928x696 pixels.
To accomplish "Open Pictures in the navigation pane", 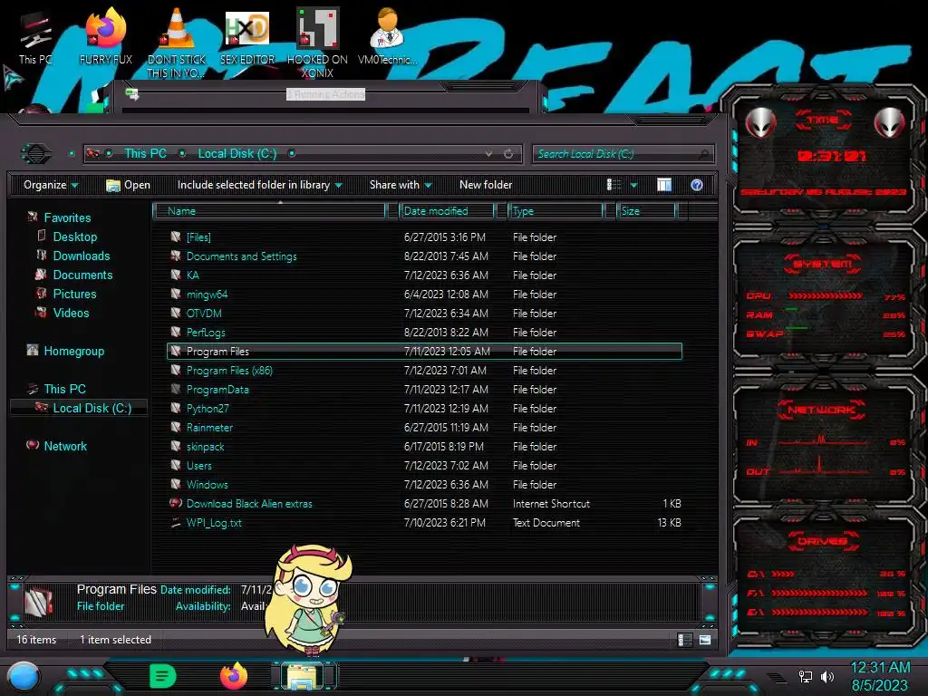I will click(74, 294).
